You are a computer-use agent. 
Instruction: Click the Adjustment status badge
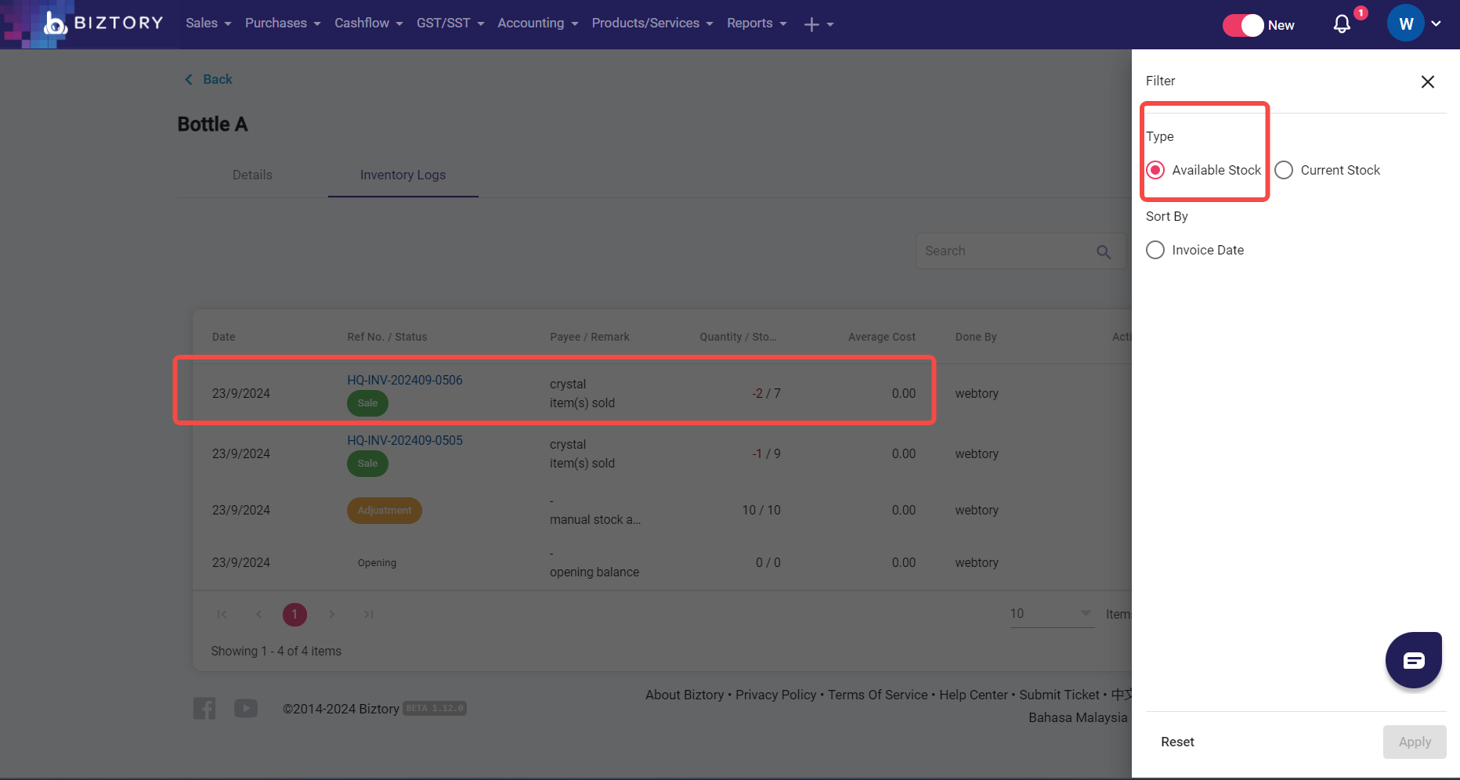point(385,511)
